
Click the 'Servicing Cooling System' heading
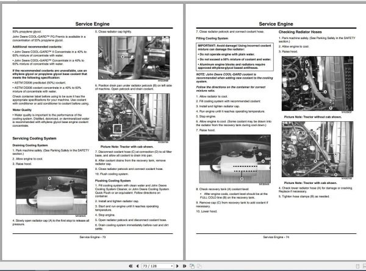click(x=34, y=138)
